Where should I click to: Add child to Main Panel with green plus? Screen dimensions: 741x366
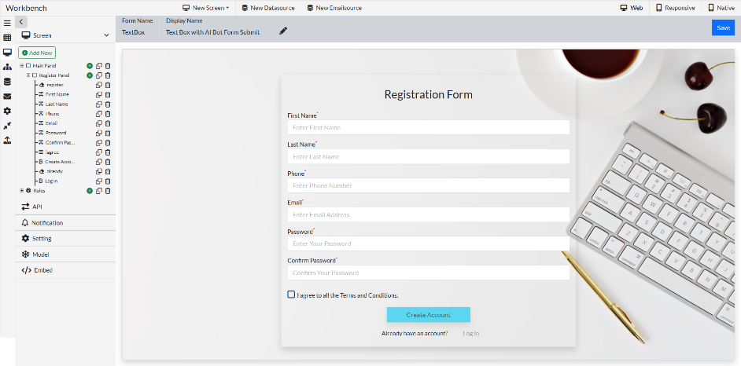90,66
